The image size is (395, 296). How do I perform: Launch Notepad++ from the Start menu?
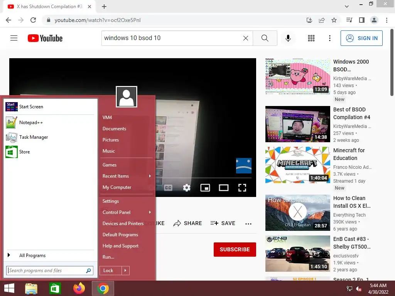50,123
